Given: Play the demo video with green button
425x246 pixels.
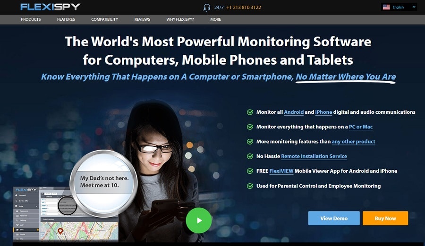Looking at the screenshot, I should (199, 220).
